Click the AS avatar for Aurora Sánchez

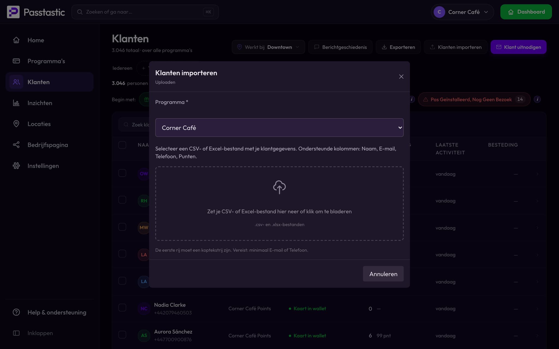tap(144, 336)
